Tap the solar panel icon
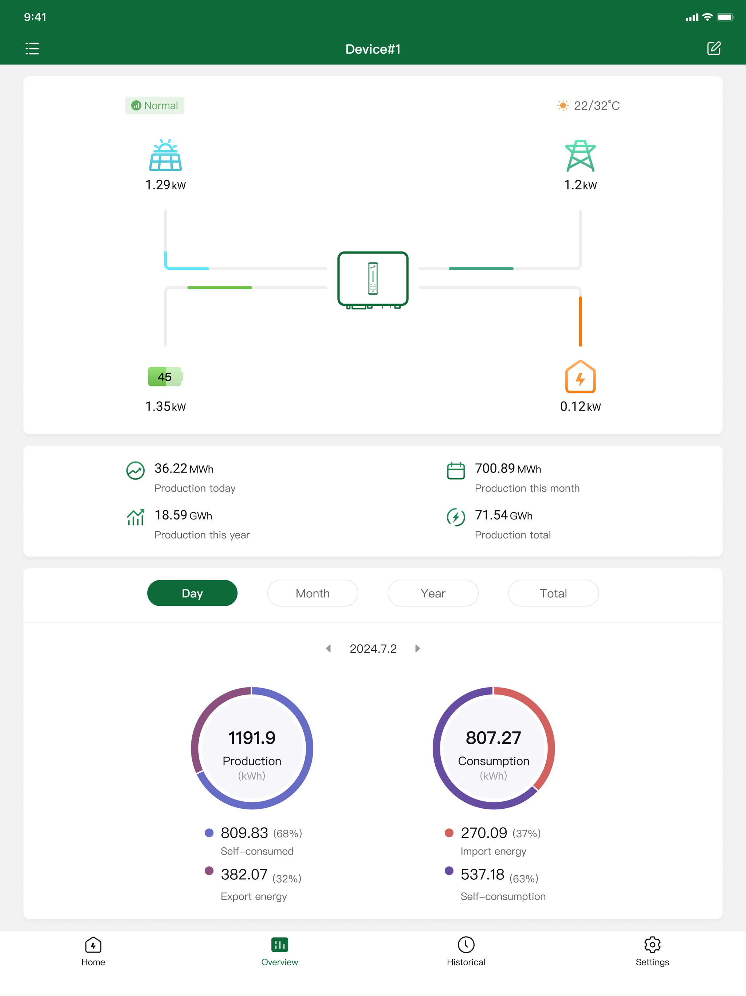 coord(166,155)
